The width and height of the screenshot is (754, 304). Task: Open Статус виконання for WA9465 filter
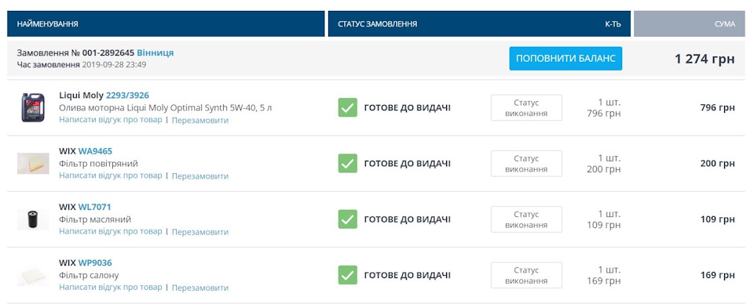(526, 164)
